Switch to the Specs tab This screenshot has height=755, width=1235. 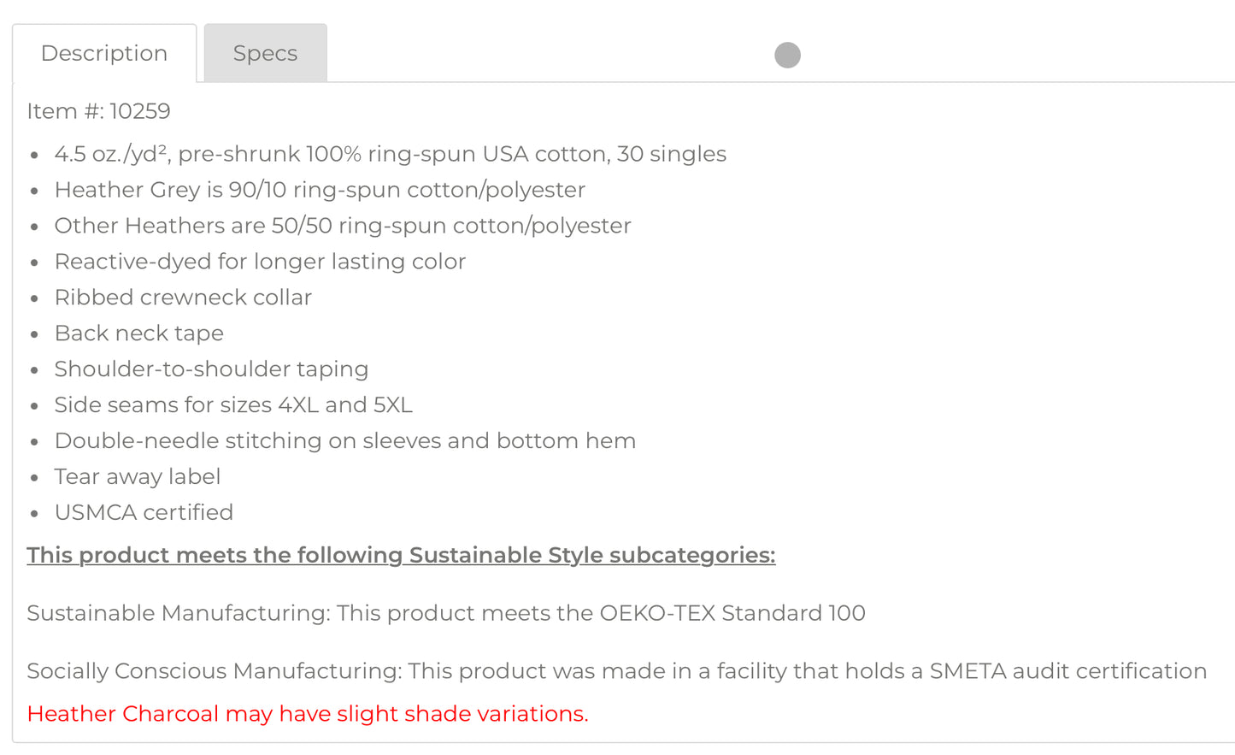(x=265, y=54)
